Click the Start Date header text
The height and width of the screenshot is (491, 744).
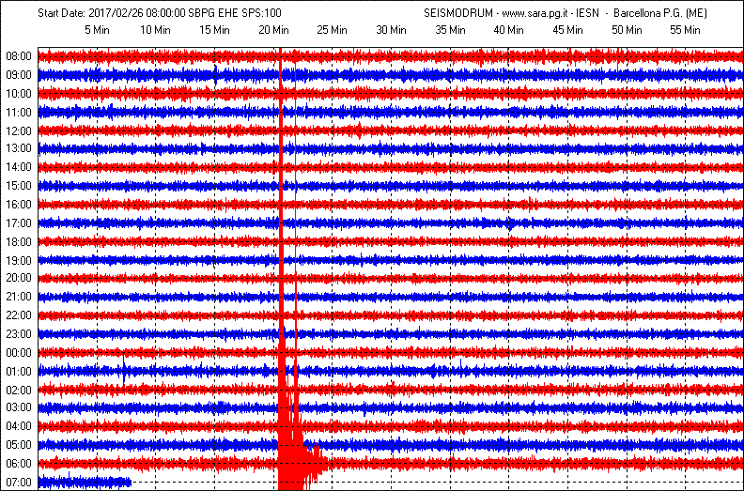coord(160,13)
